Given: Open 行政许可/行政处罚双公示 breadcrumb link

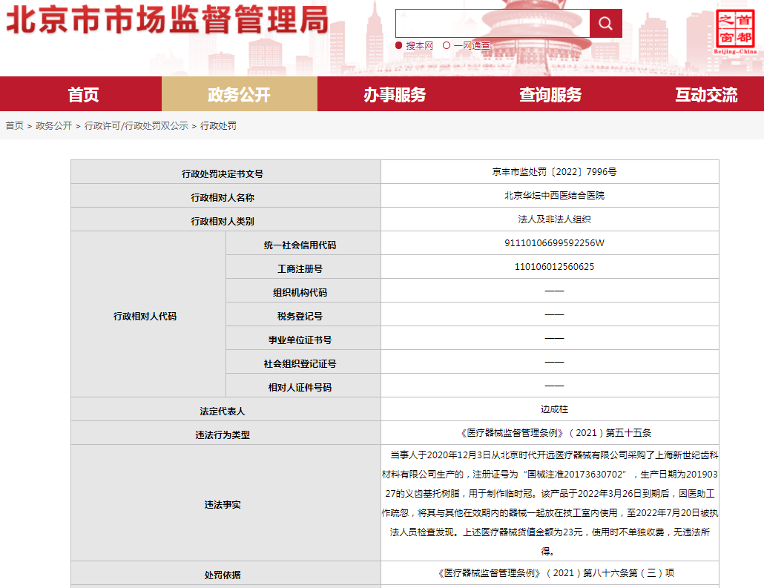Looking at the screenshot, I should [136, 126].
